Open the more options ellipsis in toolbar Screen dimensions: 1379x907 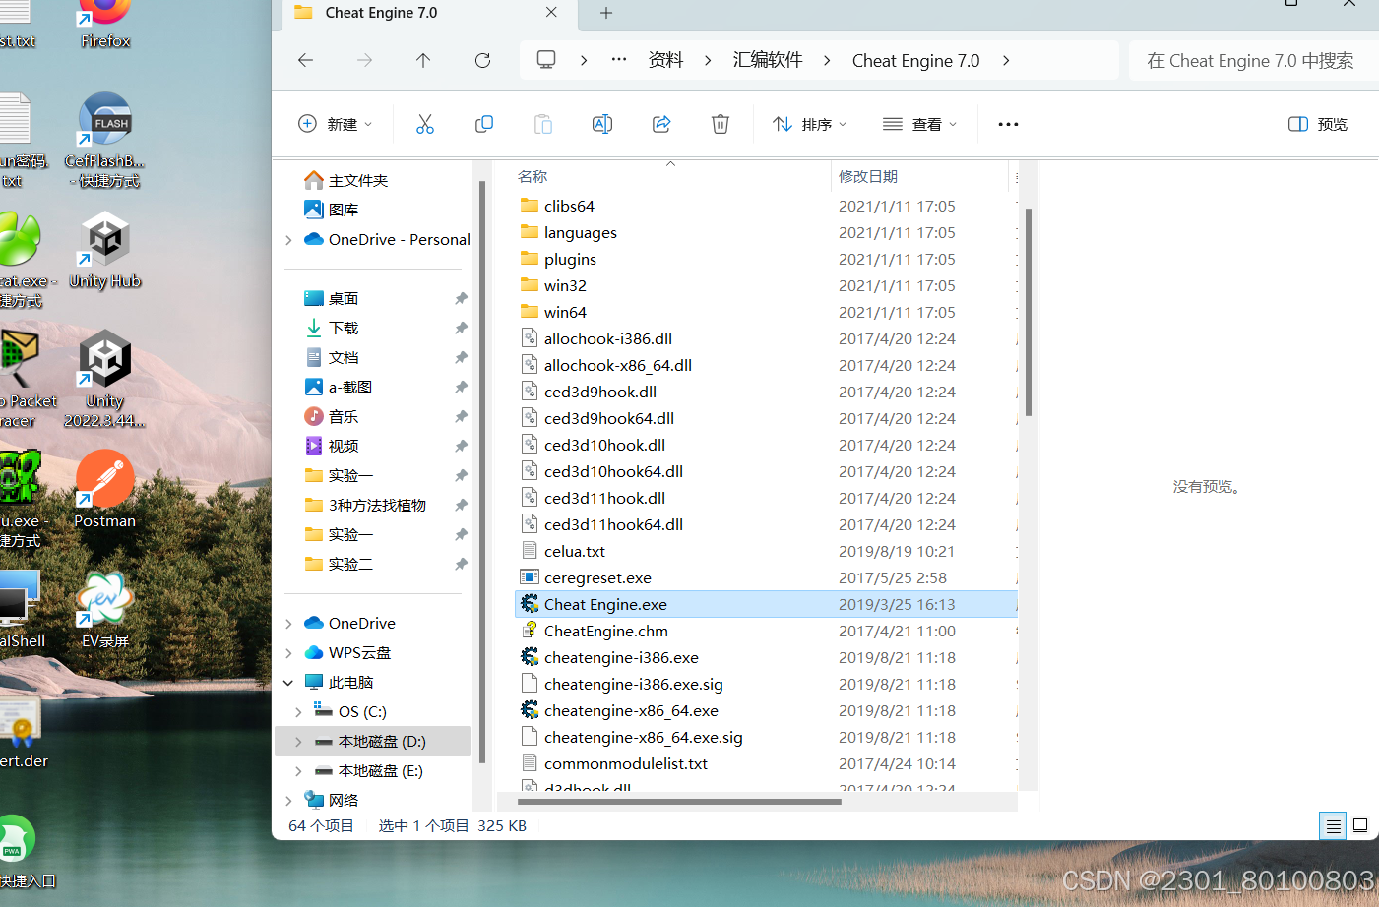coord(1008,124)
